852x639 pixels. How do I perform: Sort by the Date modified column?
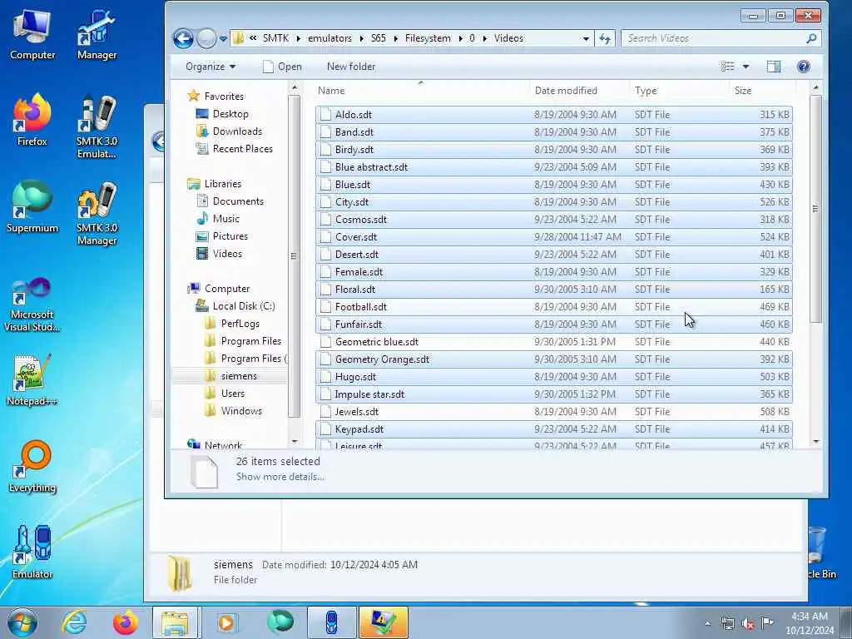click(579, 91)
